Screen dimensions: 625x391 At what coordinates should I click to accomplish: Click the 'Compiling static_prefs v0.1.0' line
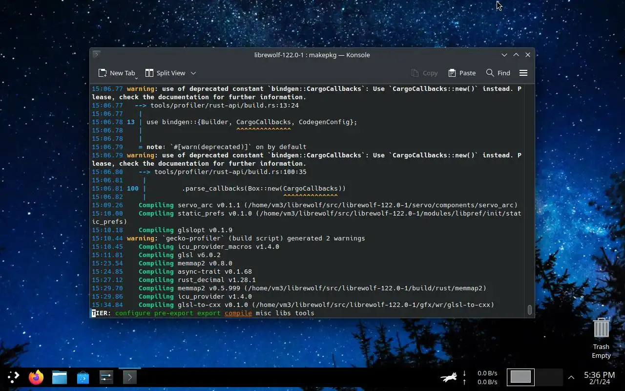[x=307, y=217]
